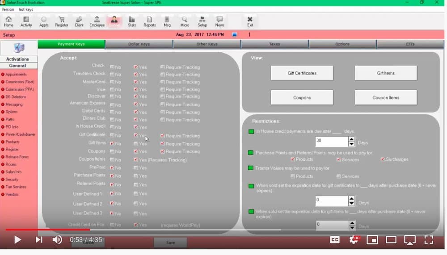The width and height of the screenshot is (447, 255).
Task: Toggle Yes for MasterCard
Action: tap(136, 82)
